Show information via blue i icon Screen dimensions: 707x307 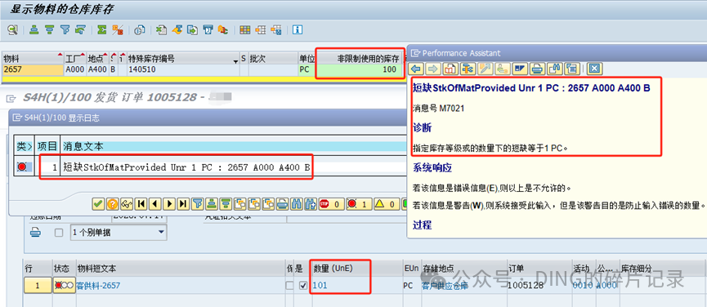coord(298,30)
